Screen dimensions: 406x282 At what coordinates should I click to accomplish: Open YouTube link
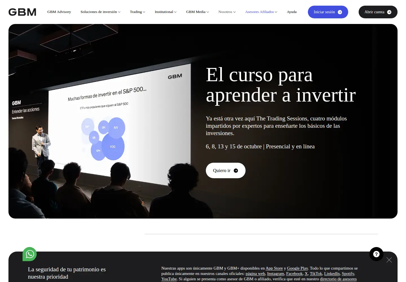(x=169, y=279)
